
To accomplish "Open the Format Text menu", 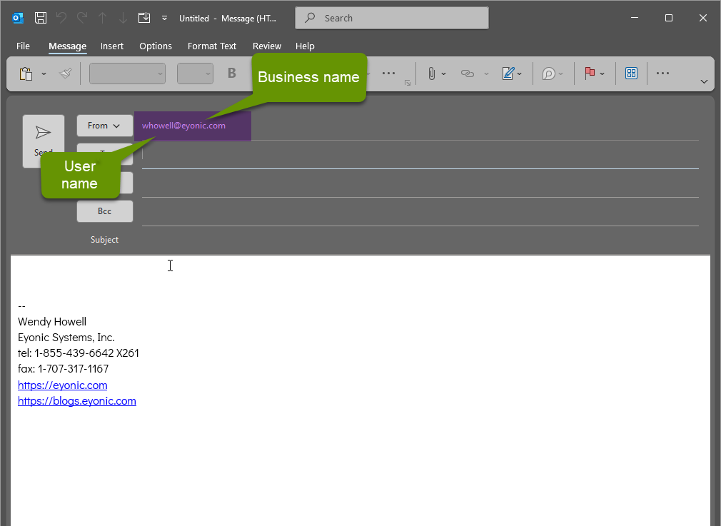I will tap(211, 46).
